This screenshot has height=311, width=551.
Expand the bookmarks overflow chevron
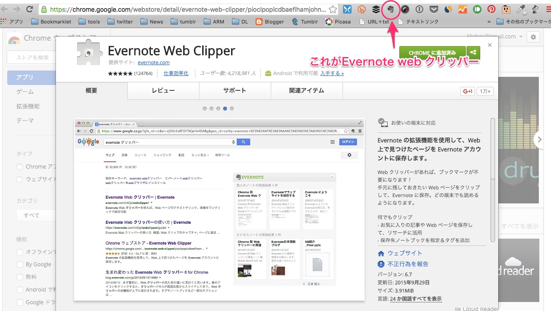(x=490, y=21)
